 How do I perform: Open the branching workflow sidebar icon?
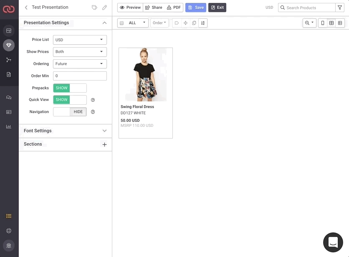tap(9, 60)
